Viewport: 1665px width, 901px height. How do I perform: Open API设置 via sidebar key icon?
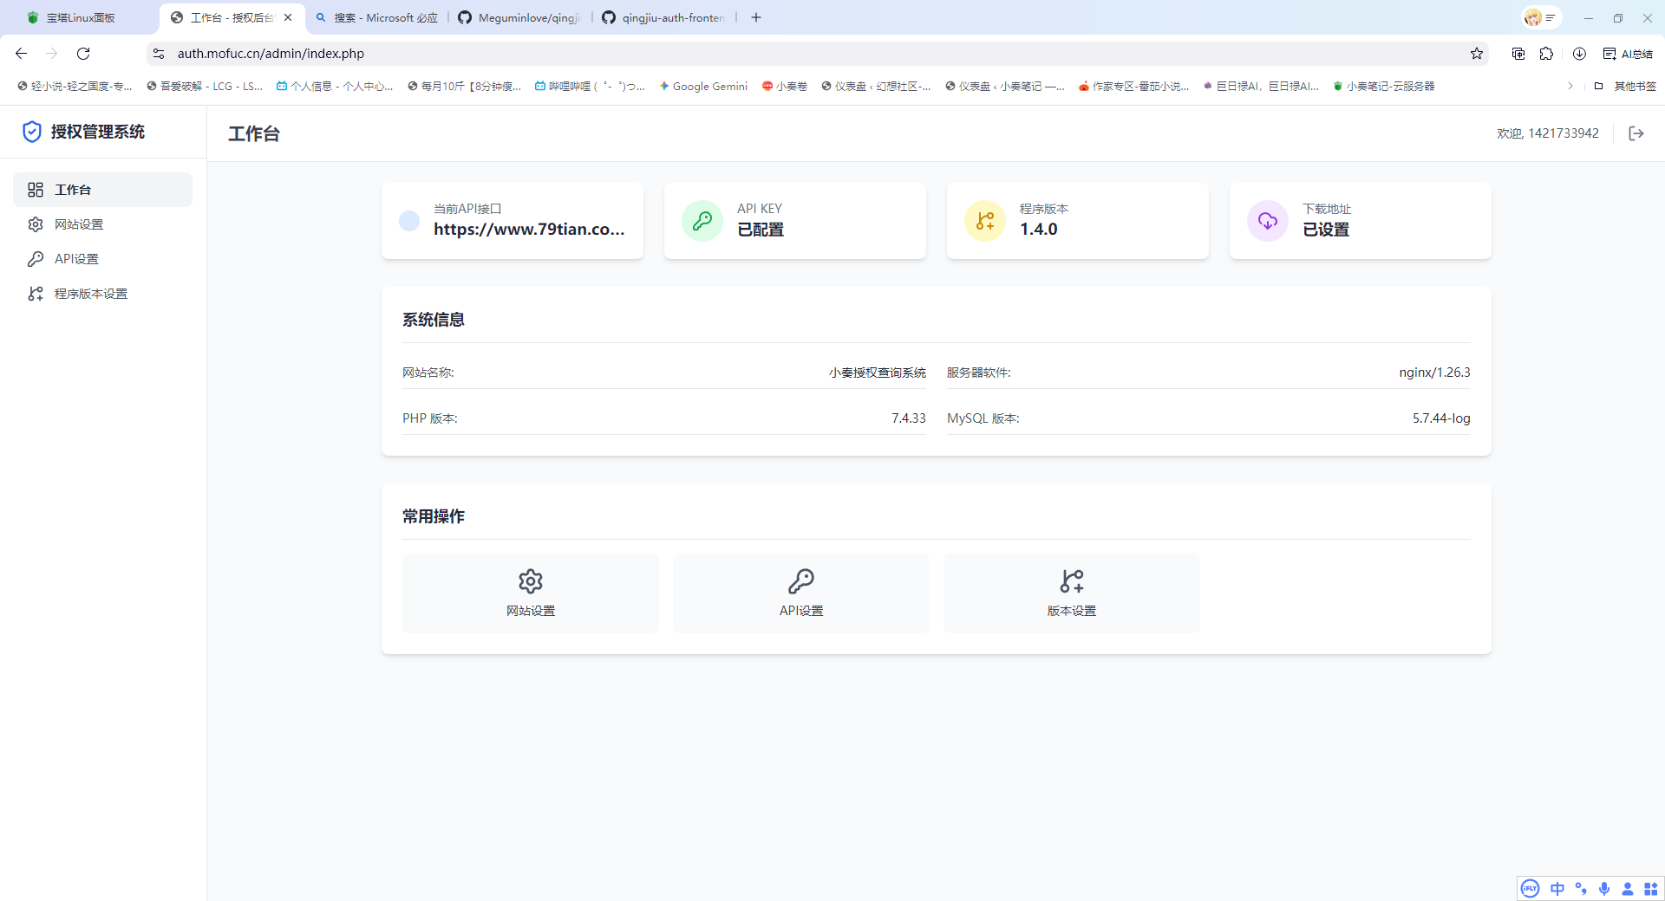[x=36, y=259]
